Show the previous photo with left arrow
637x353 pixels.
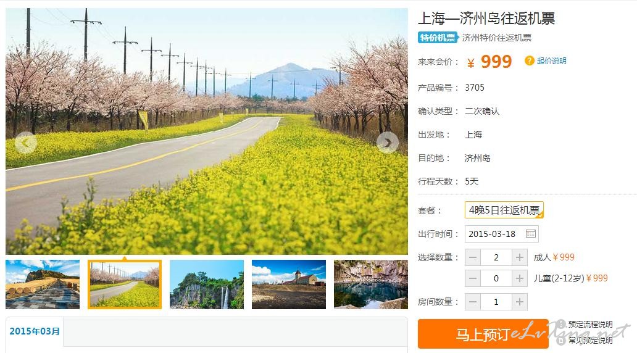coord(25,143)
